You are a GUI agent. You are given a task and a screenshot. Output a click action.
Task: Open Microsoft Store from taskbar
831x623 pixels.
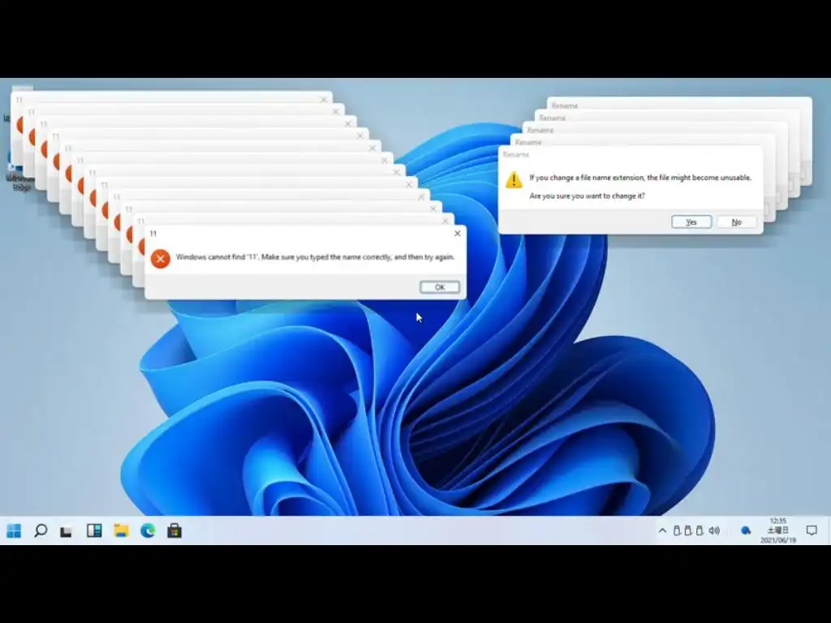pyautogui.click(x=174, y=531)
